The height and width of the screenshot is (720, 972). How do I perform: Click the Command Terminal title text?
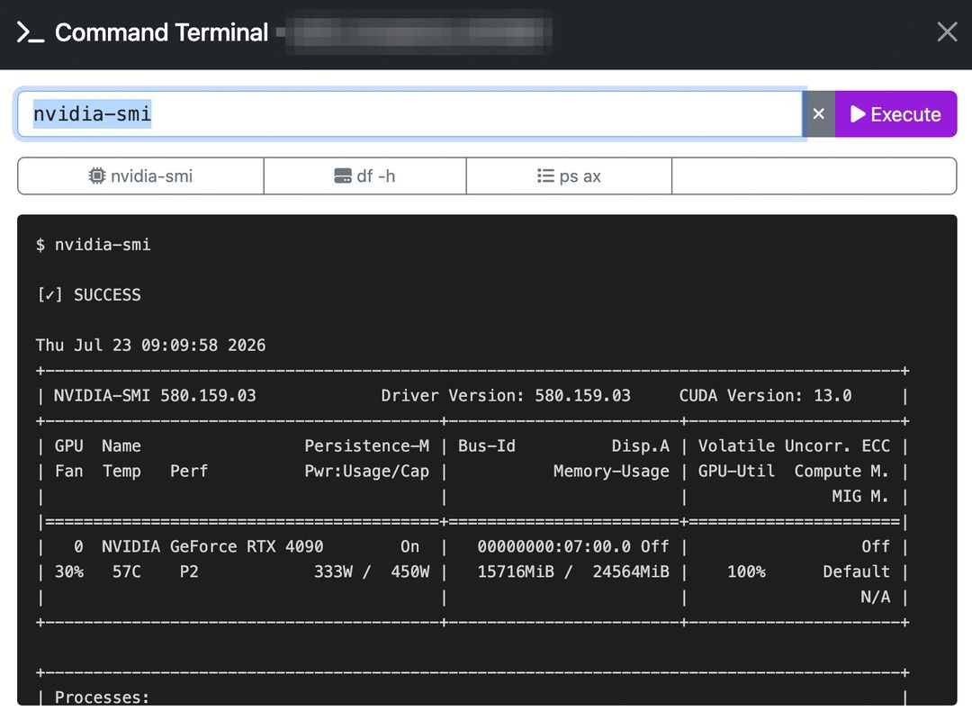click(162, 32)
